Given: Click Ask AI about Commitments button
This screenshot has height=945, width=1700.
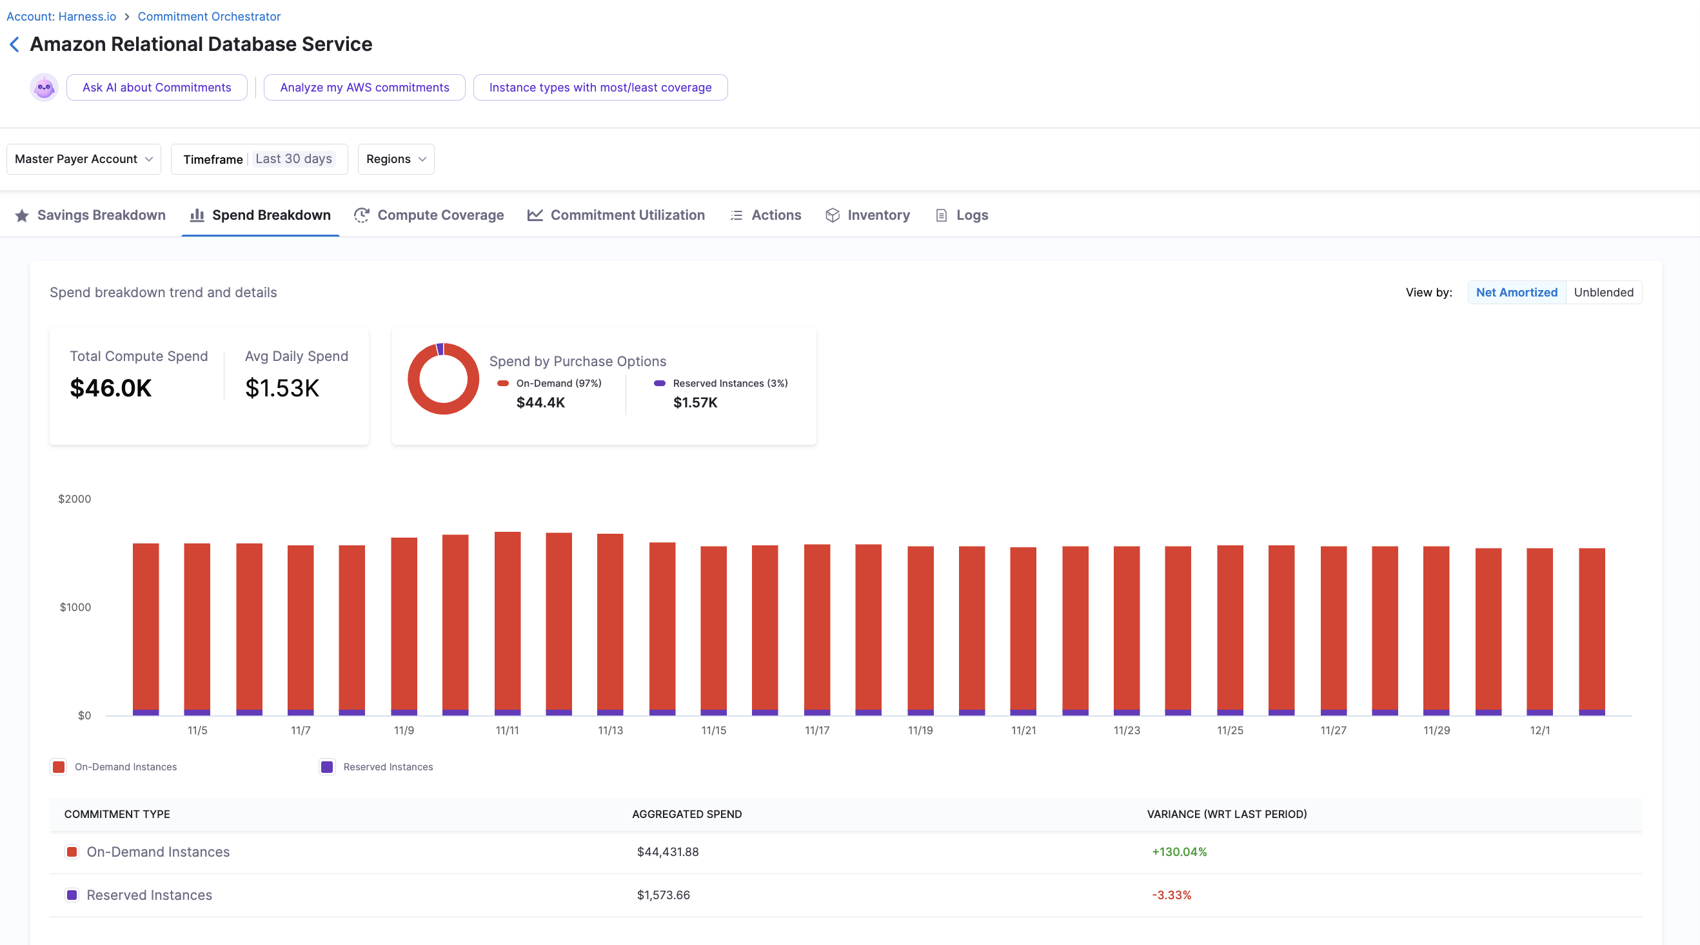Looking at the screenshot, I should coord(157,87).
